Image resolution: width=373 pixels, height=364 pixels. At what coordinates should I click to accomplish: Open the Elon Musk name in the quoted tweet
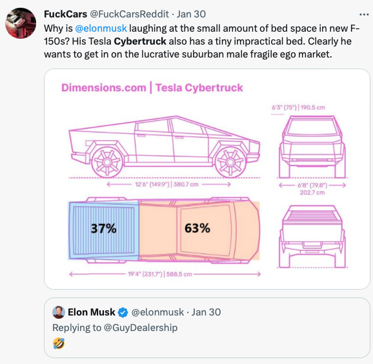[92, 312]
